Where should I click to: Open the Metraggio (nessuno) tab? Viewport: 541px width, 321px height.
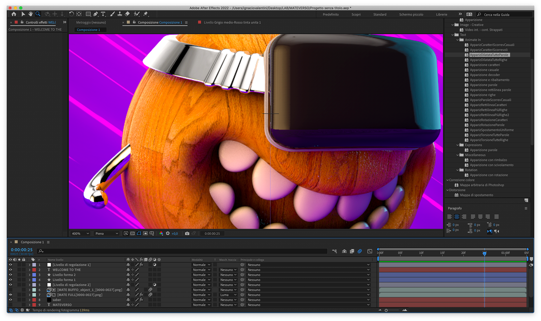pos(91,22)
